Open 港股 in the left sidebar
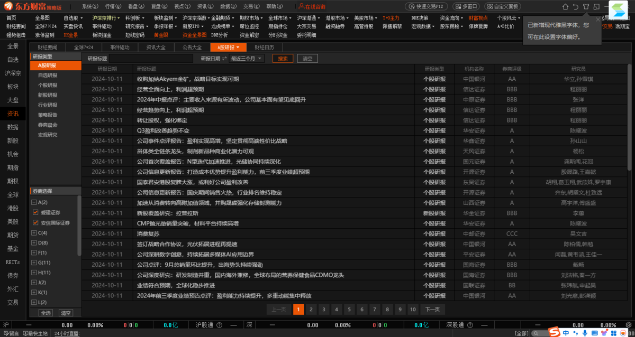Image resolution: width=635 pixels, height=337 pixels. (x=13, y=208)
